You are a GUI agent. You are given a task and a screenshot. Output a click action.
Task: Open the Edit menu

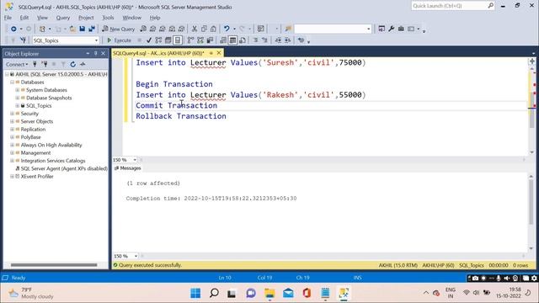pos(24,18)
